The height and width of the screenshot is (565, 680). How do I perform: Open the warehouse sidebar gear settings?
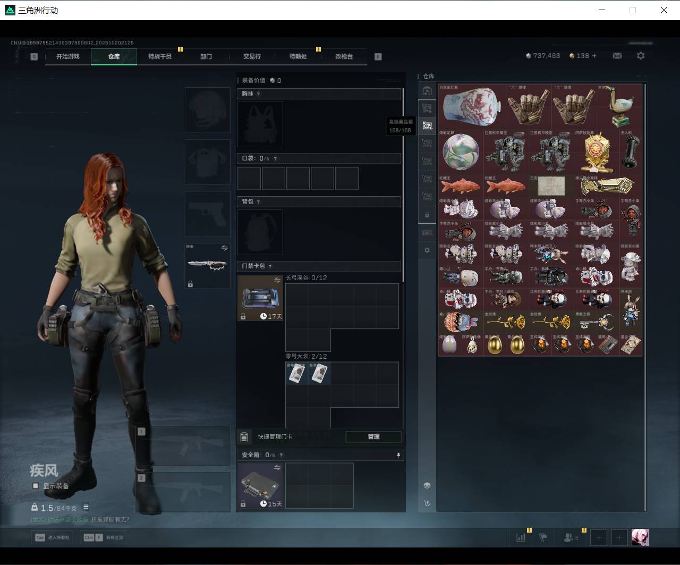[x=427, y=250]
